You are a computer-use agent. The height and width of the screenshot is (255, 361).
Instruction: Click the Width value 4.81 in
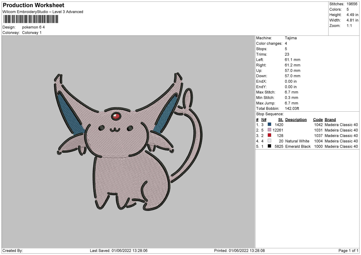pyautogui.click(x=352, y=20)
